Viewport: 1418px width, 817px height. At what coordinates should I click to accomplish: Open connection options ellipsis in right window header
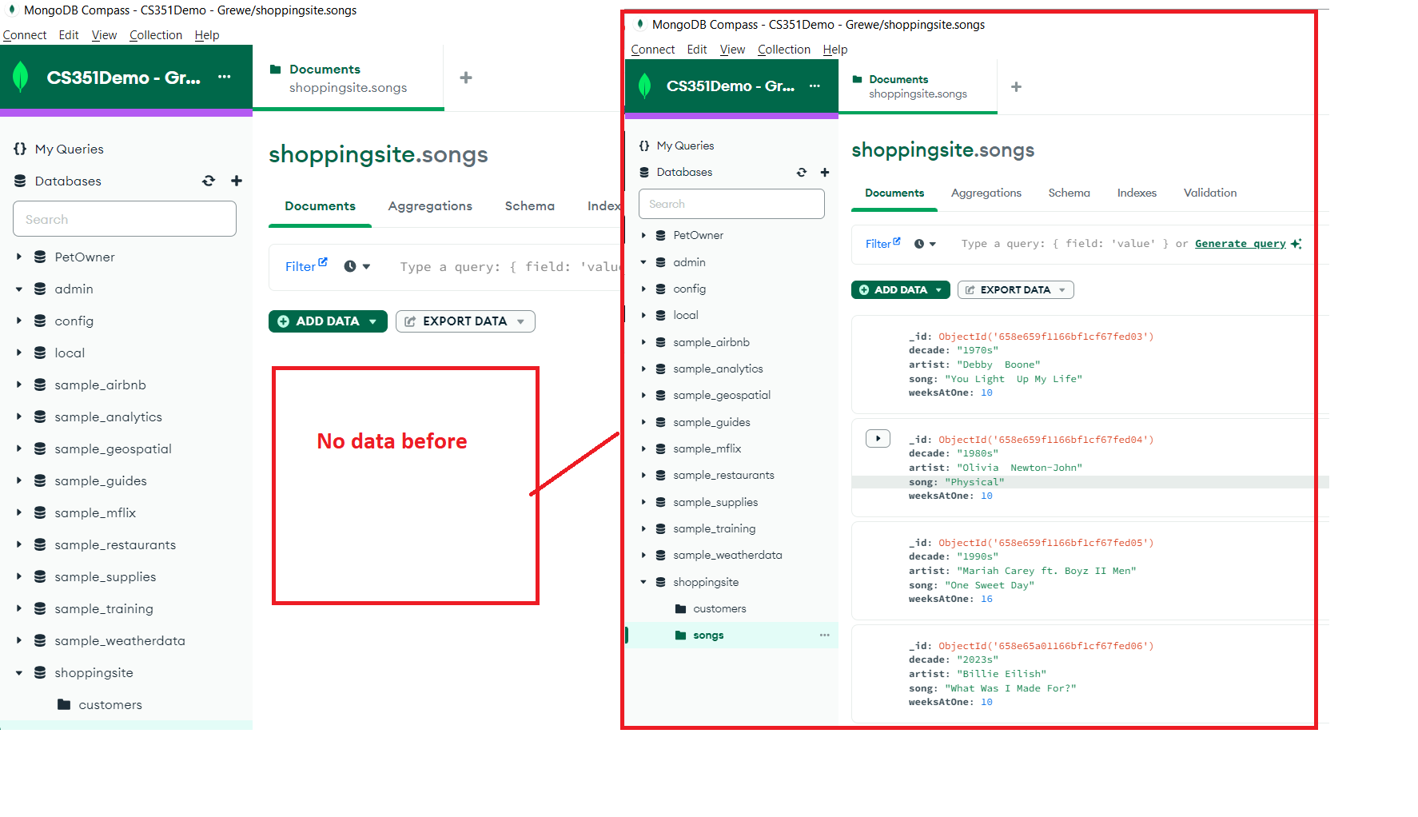point(815,86)
